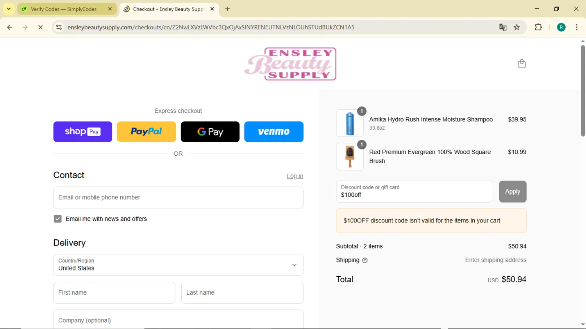Pay with Shop Pay
The image size is (586, 329).
(x=83, y=132)
